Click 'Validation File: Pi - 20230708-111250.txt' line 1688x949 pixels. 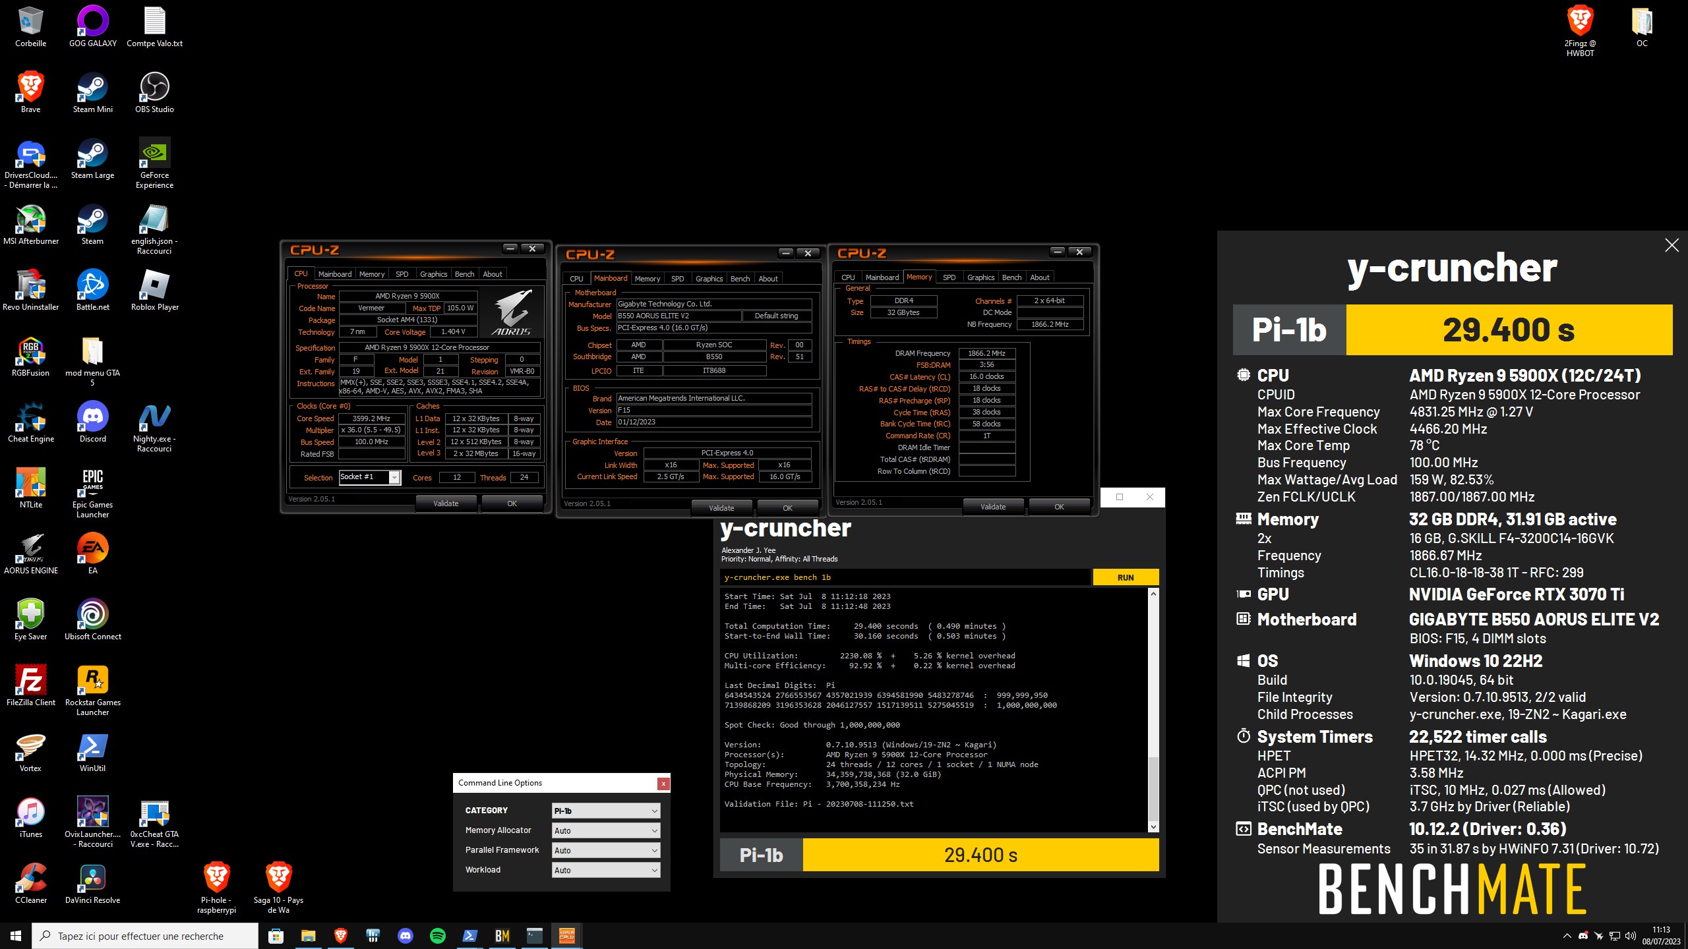coord(819,804)
